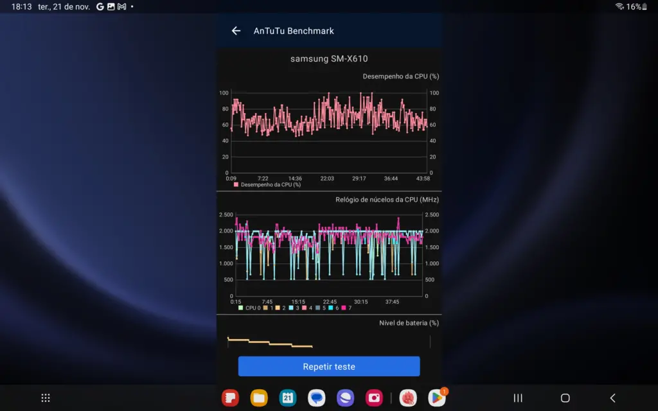The width and height of the screenshot is (658, 411).
Task: Tap the CPU 4 pink color swatch
Action: [304, 308]
